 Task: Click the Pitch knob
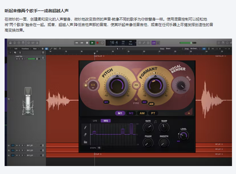point(117,86)
